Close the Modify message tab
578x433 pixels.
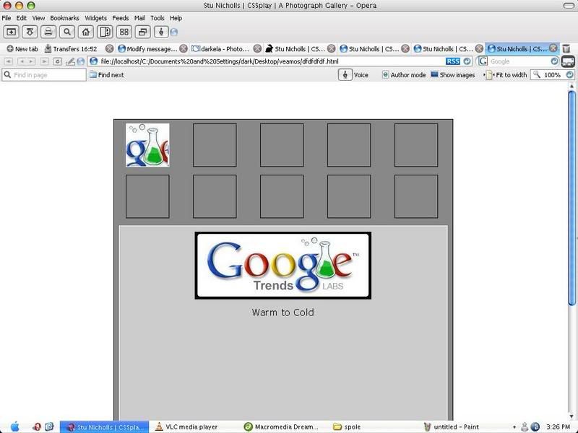tap(184, 48)
